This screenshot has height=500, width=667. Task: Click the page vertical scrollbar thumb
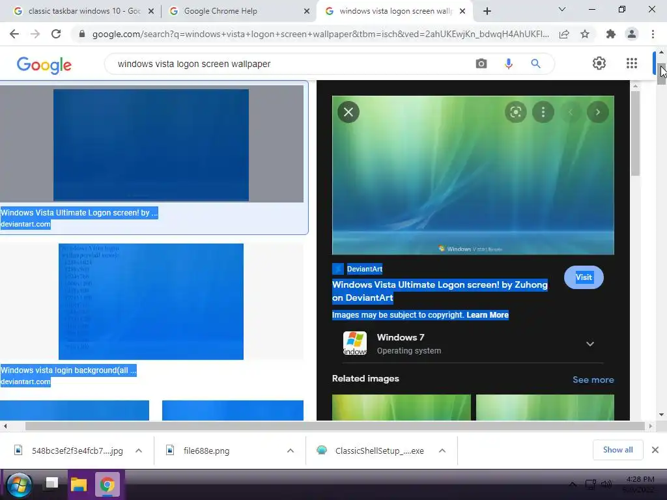click(x=661, y=74)
